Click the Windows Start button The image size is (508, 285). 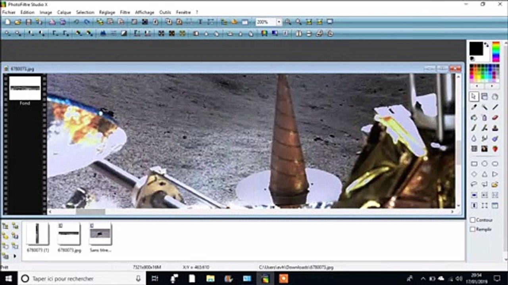click(8, 279)
